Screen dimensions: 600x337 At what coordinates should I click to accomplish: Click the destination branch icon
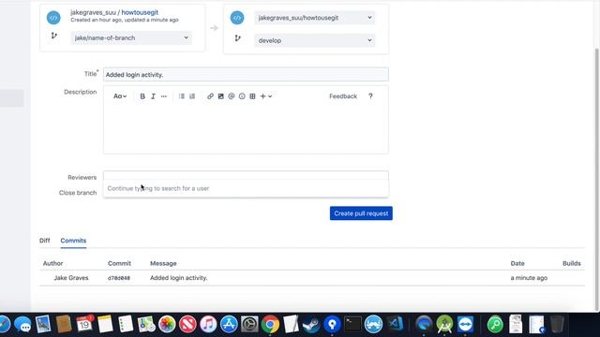237,37
